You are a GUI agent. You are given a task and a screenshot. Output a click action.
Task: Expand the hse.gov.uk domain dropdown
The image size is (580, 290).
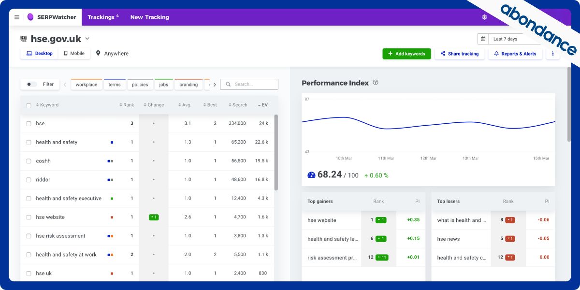click(x=87, y=39)
